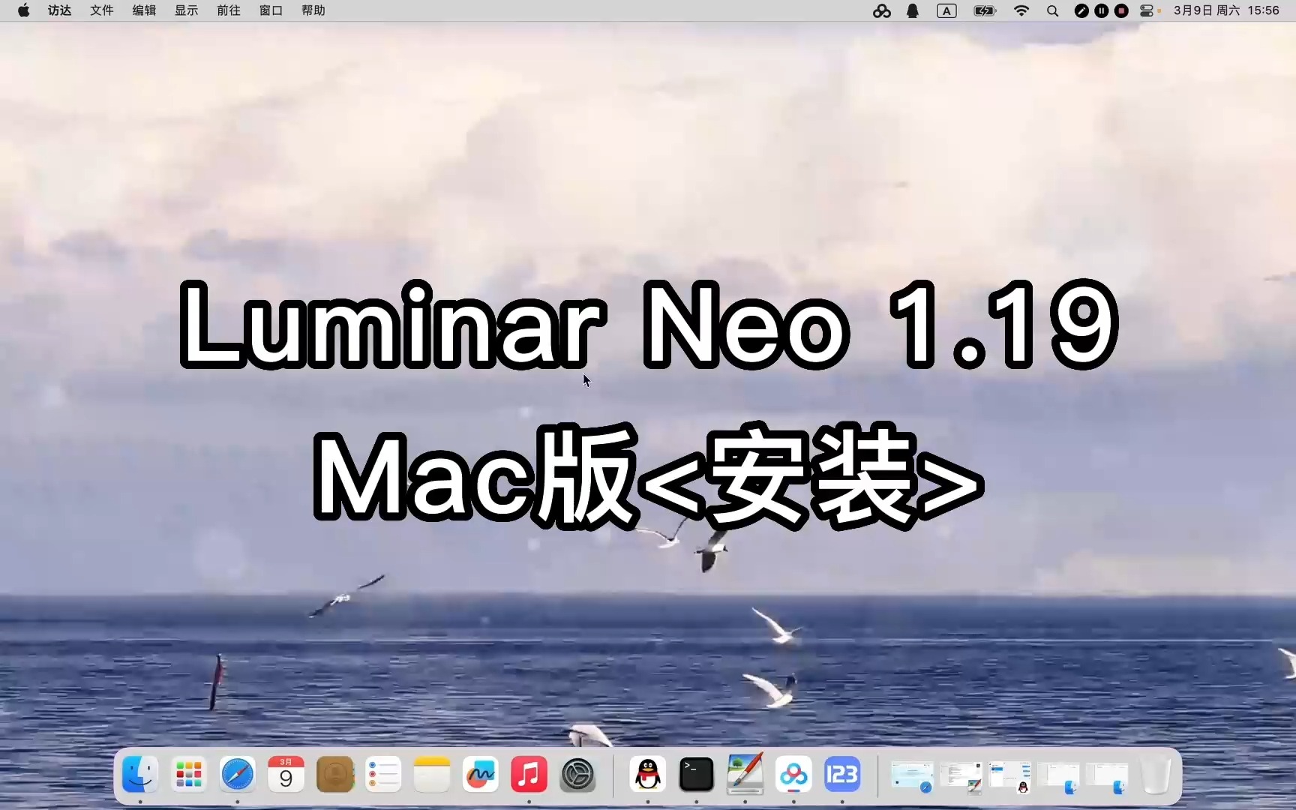Open the 前往 menu
This screenshot has width=1296, height=810.
(x=228, y=10)
